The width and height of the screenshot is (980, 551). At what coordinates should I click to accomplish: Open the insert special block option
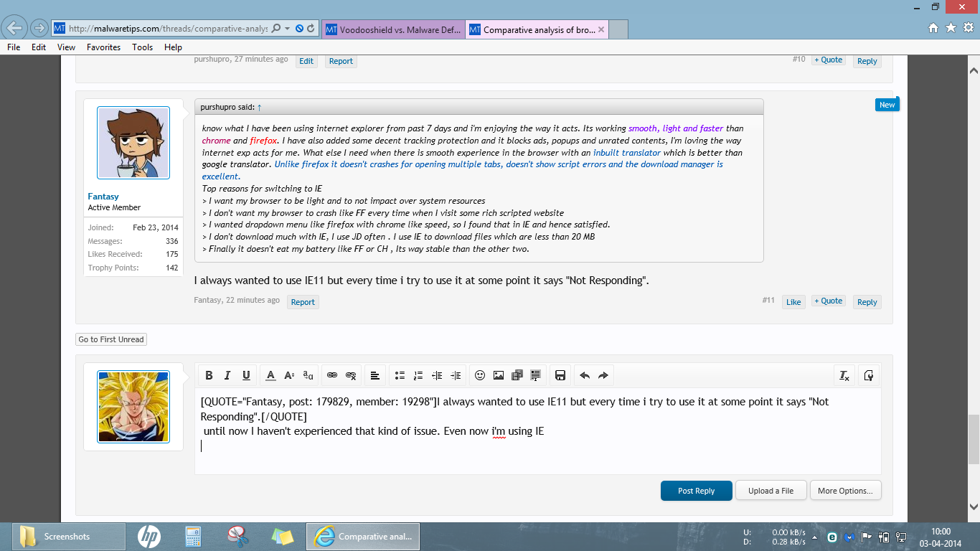[536, 375]
